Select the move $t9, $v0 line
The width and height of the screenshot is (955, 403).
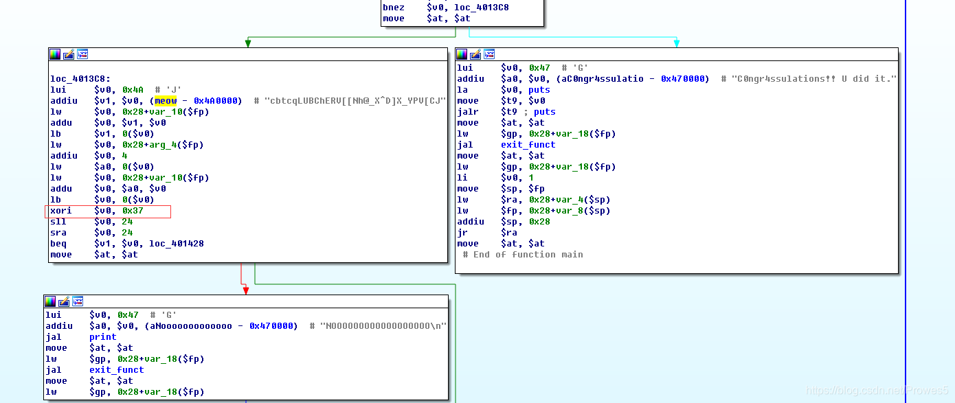(x=501, y=101)
